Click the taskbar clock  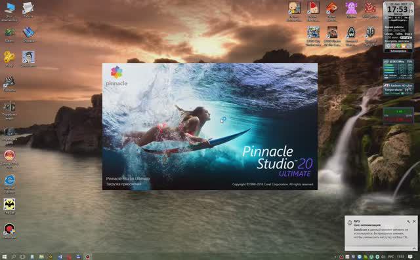point(400,257)
